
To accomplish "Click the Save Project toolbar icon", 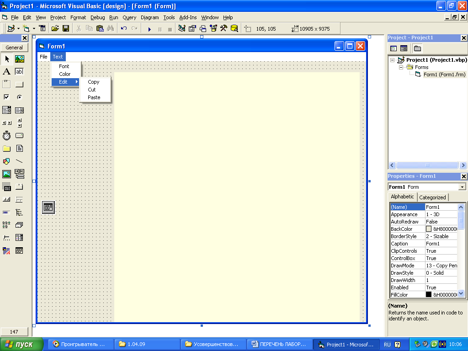I will (66, 28).
